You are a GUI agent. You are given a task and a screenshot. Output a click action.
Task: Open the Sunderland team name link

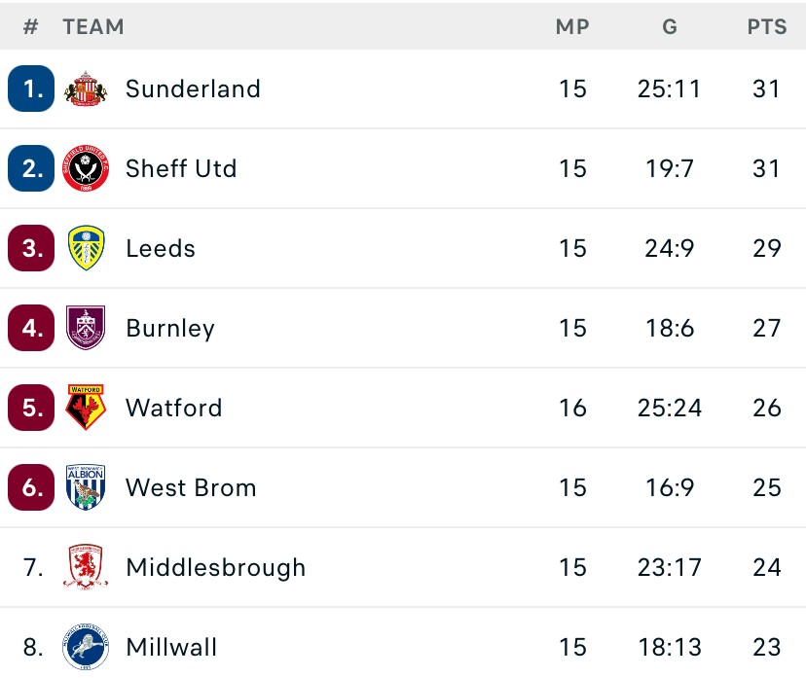pyautogui.click(x=193, y=89)
